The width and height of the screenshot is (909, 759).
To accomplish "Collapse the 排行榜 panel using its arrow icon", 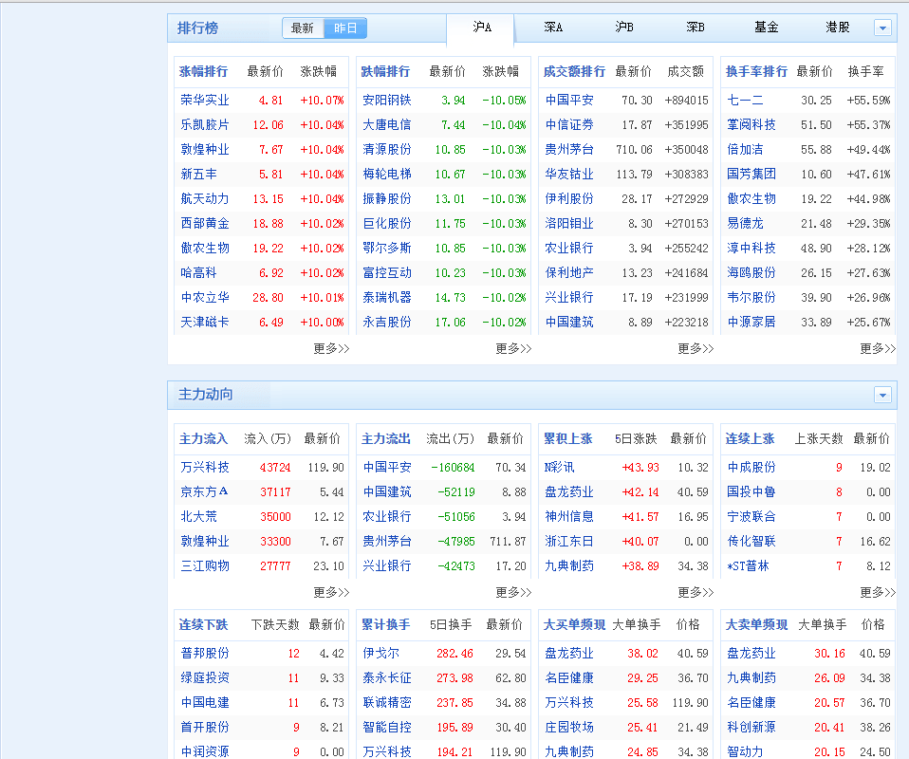I will coord(882,28).
